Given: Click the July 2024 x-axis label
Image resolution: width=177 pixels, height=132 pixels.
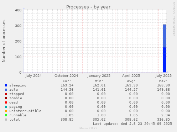Looking at the screenshot, I should tap(33, 76).
